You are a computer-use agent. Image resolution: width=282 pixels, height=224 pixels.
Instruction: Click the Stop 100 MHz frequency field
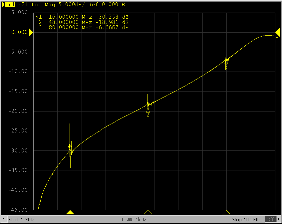[247, 220]
